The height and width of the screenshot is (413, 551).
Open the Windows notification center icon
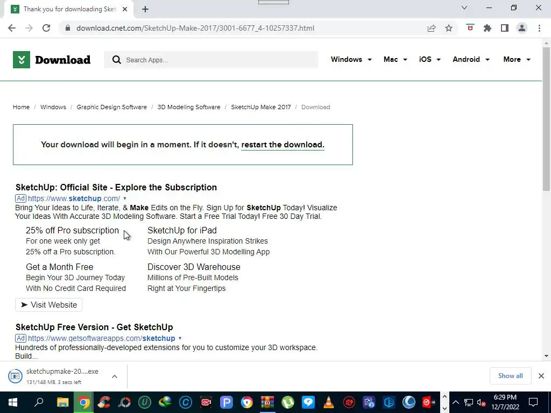pyautogui.click(x=533, y=402)
